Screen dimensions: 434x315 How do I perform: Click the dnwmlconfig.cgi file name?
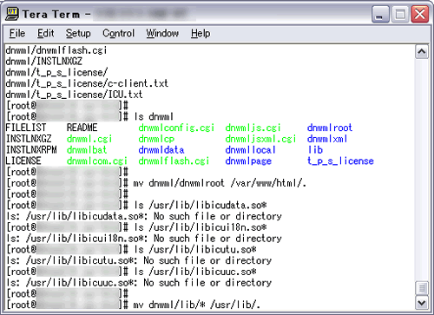coord(176,128)
